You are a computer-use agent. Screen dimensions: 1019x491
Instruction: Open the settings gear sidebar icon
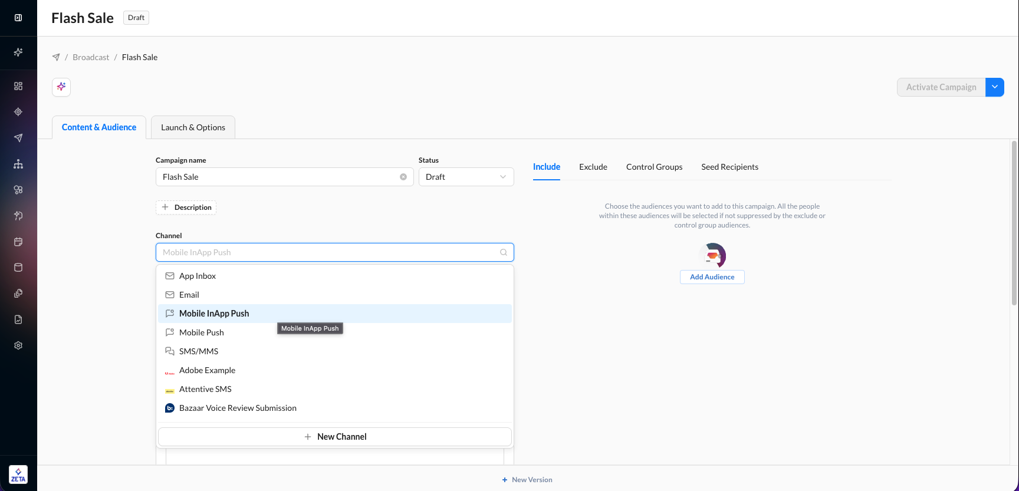point(18,345)
